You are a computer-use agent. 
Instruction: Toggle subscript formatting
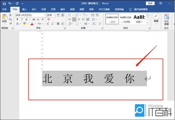38,19
